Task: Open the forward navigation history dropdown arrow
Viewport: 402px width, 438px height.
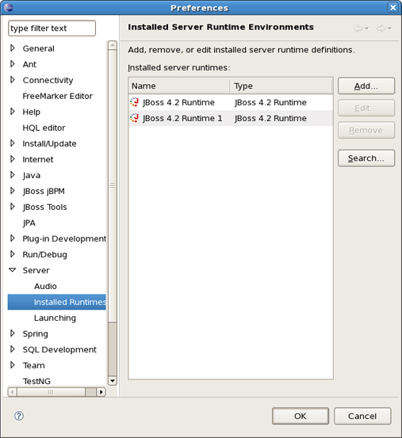Action: (x=389, y=29)
